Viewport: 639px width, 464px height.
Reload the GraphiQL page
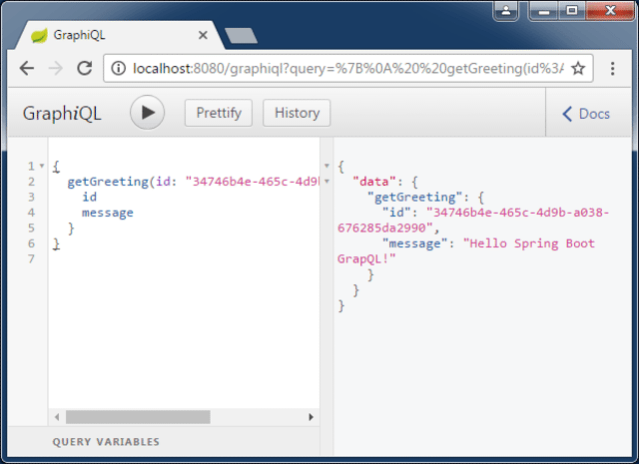coord(84,68)
